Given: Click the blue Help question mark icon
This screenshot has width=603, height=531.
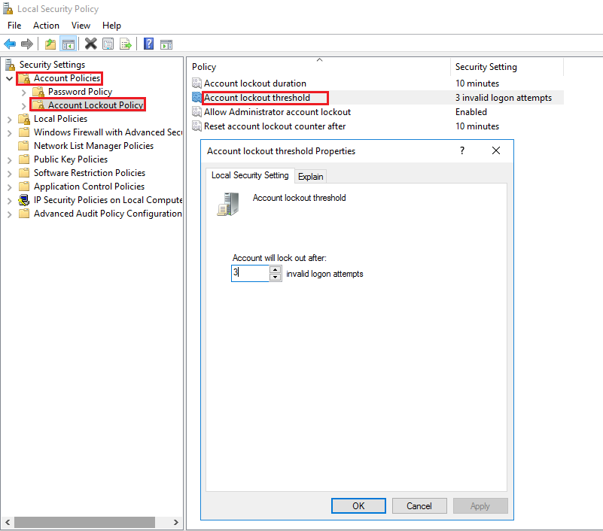Looking at the screenshot, I should pos(148,44).
